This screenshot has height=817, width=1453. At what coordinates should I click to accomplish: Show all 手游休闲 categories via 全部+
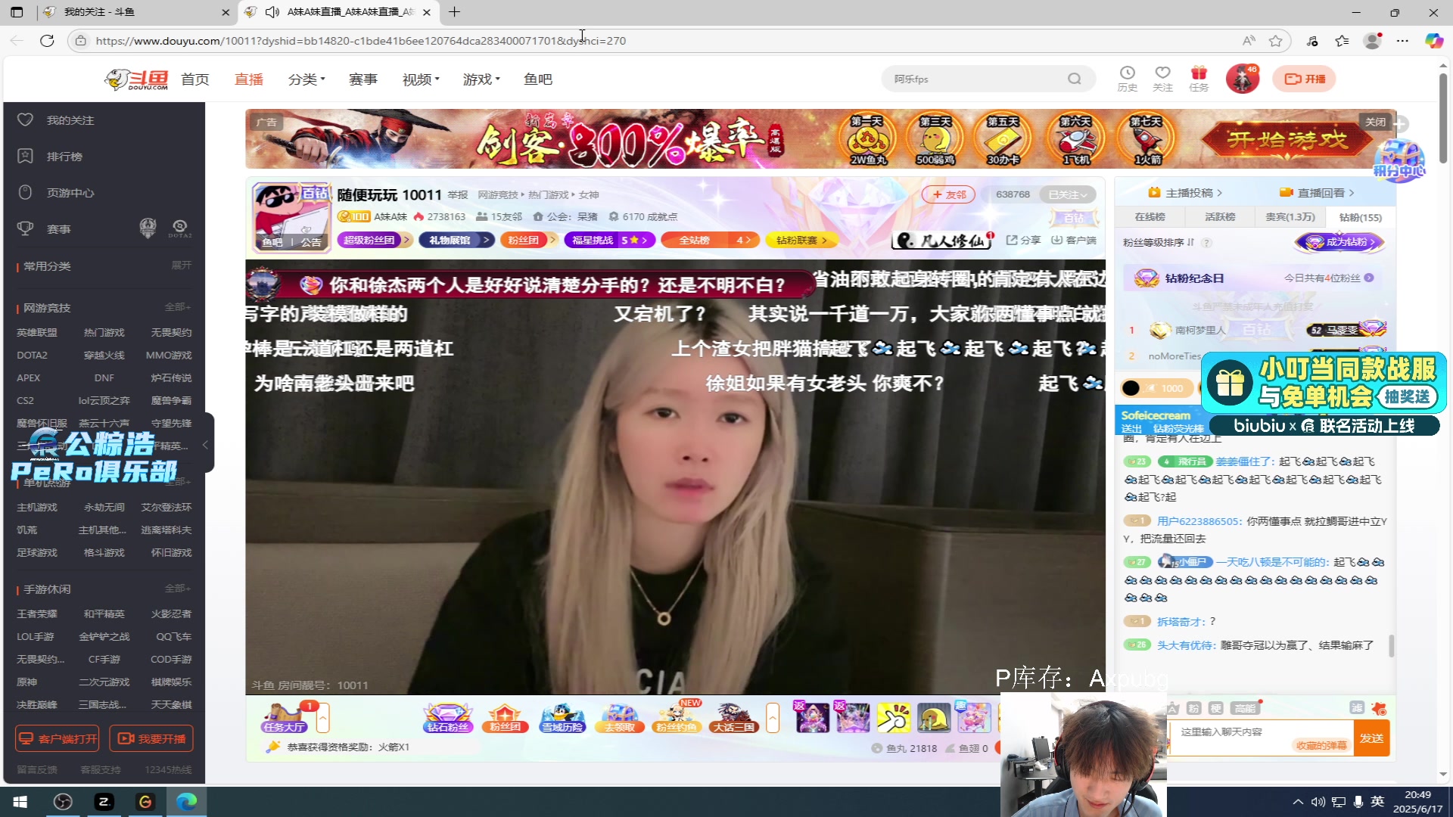[178, 589]
